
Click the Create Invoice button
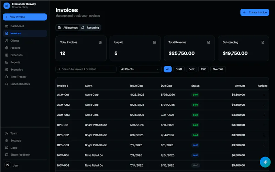255,12
